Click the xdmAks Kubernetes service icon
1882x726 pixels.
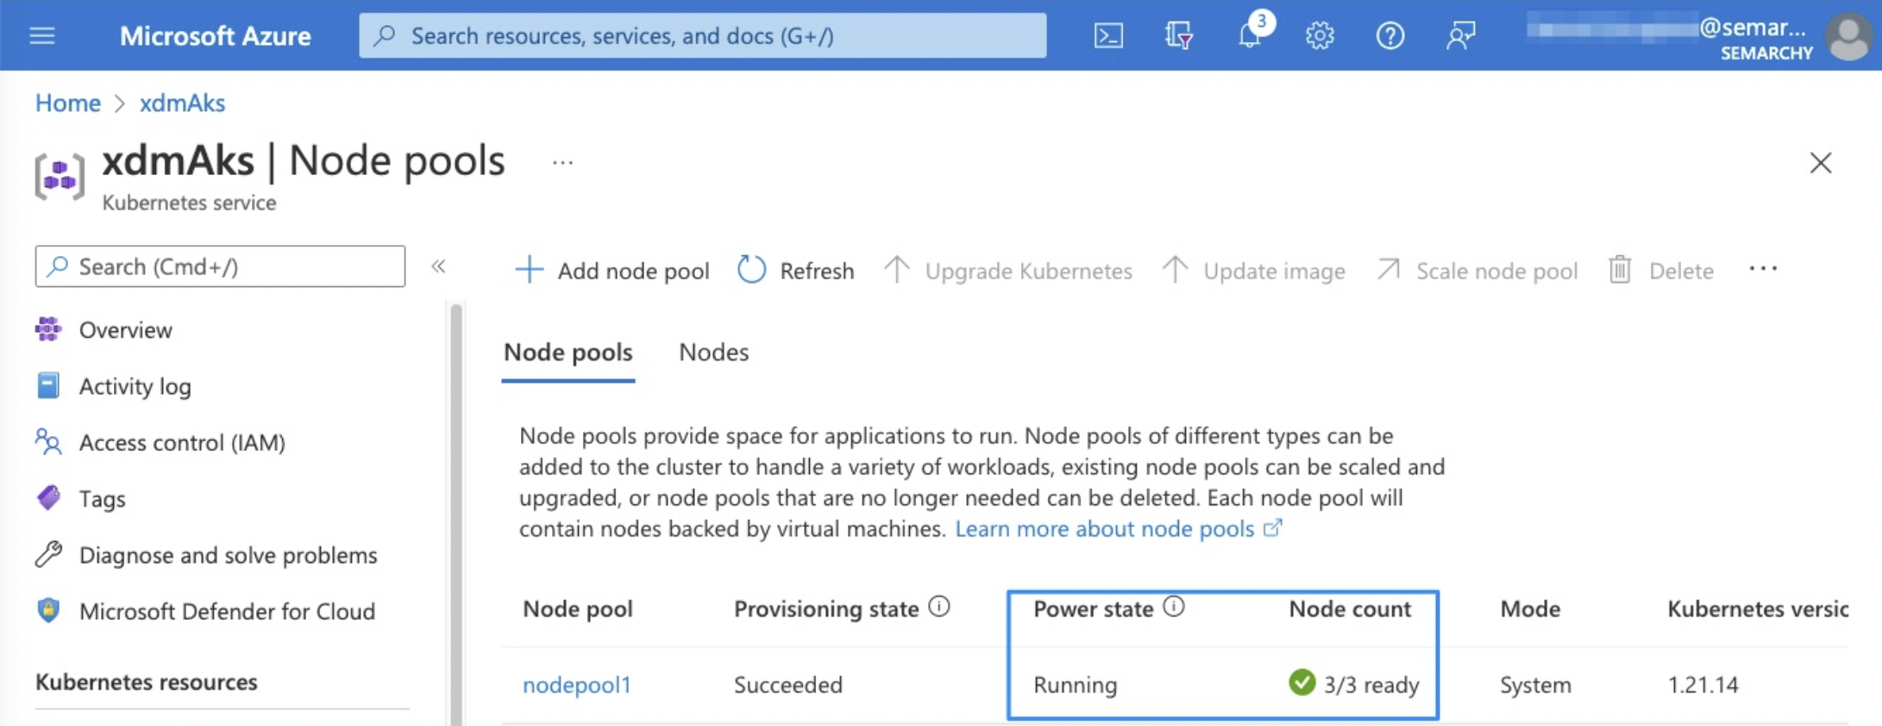(60, 176)
